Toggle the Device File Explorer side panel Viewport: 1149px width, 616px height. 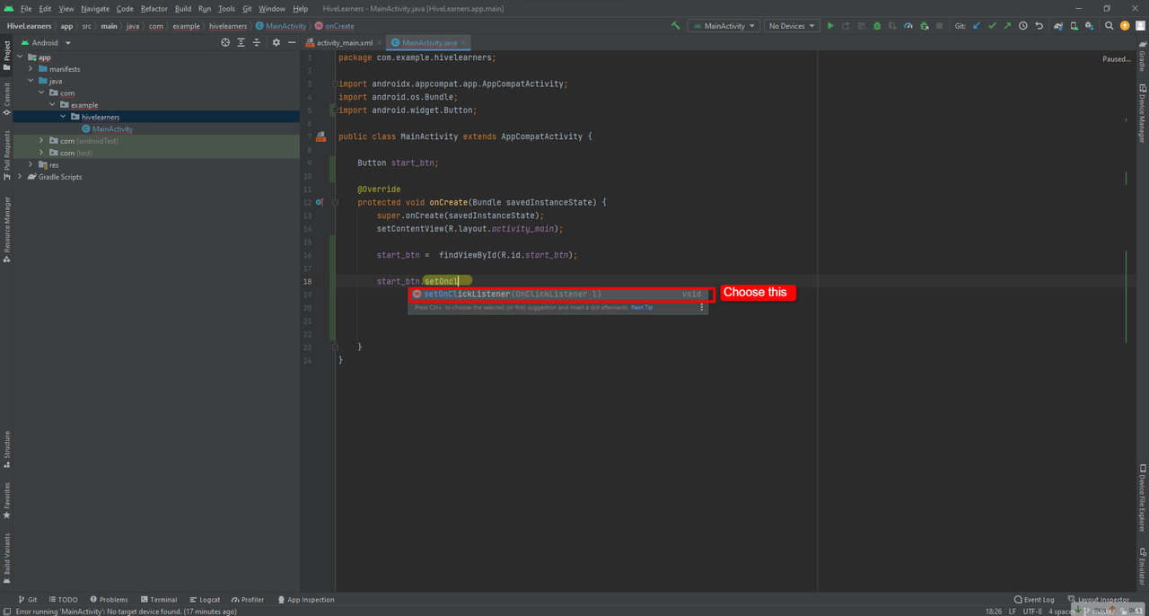[x=1142, y=498]
